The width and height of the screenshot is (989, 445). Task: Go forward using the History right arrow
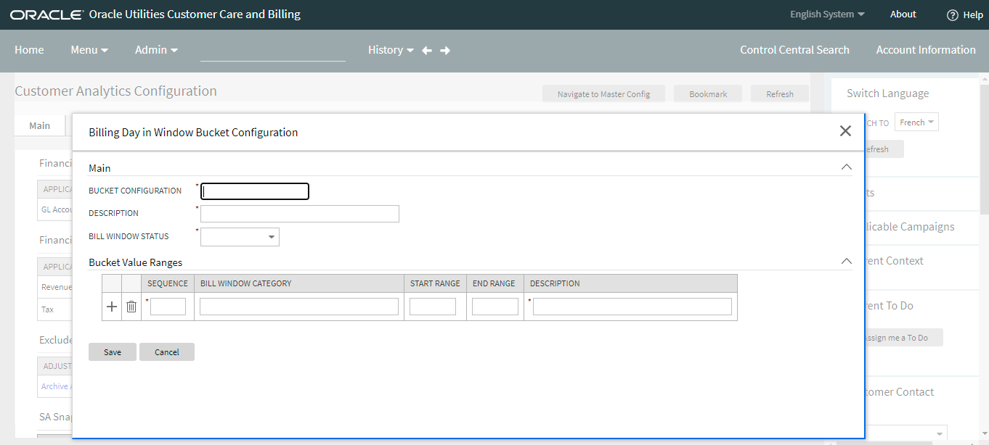point(445,50)
